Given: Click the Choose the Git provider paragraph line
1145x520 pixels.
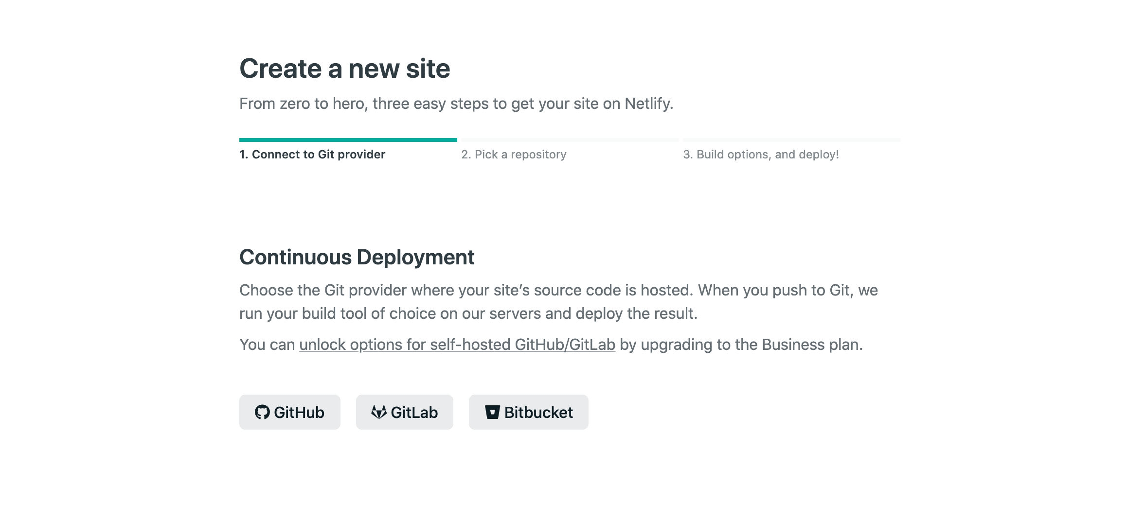Looking at the screenshot, I should click(x=558, y=290).
